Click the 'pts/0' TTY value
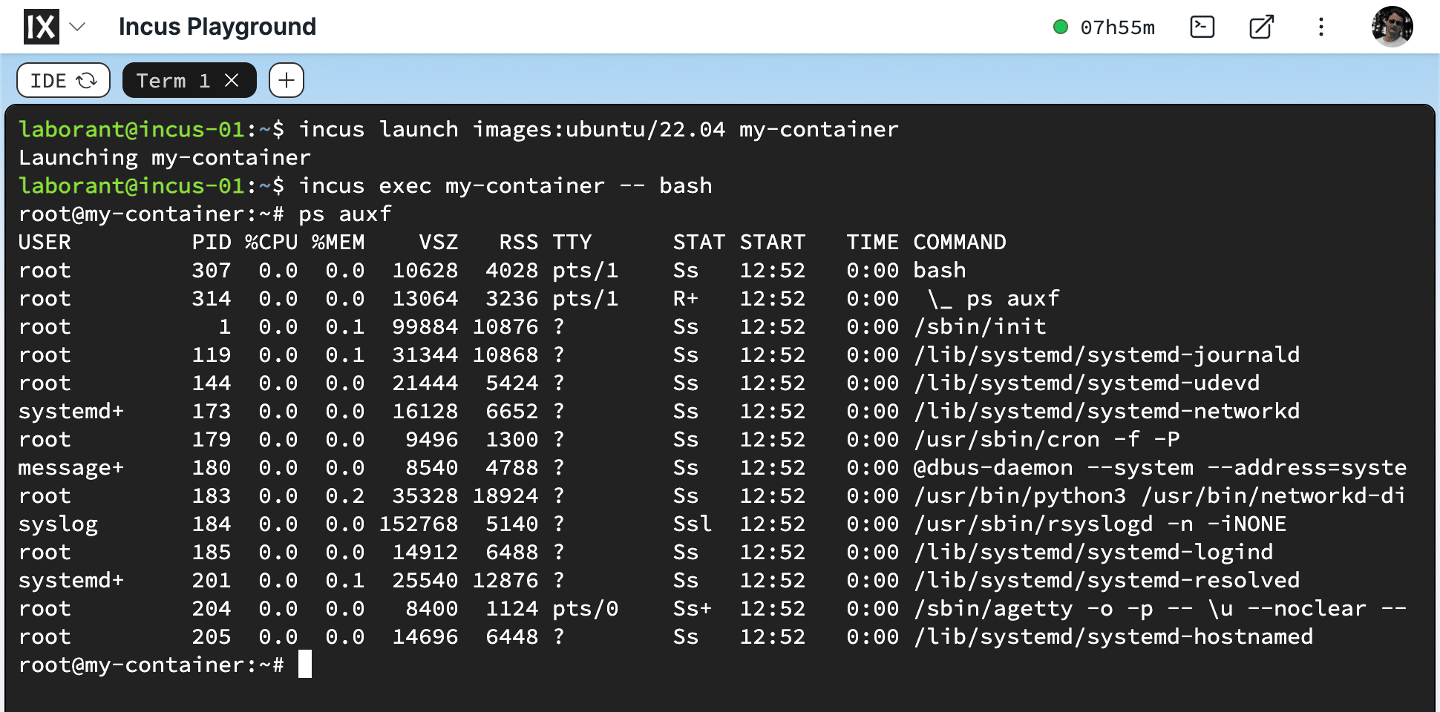 (x=586, y=608)
